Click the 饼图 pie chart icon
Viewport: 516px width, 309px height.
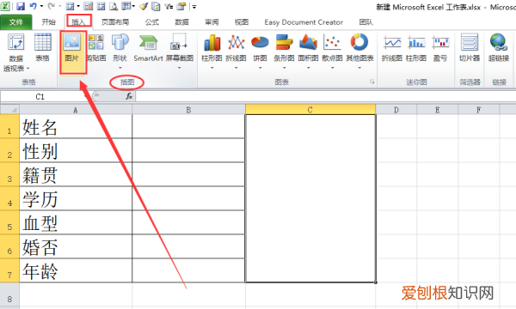coord(260,51)
